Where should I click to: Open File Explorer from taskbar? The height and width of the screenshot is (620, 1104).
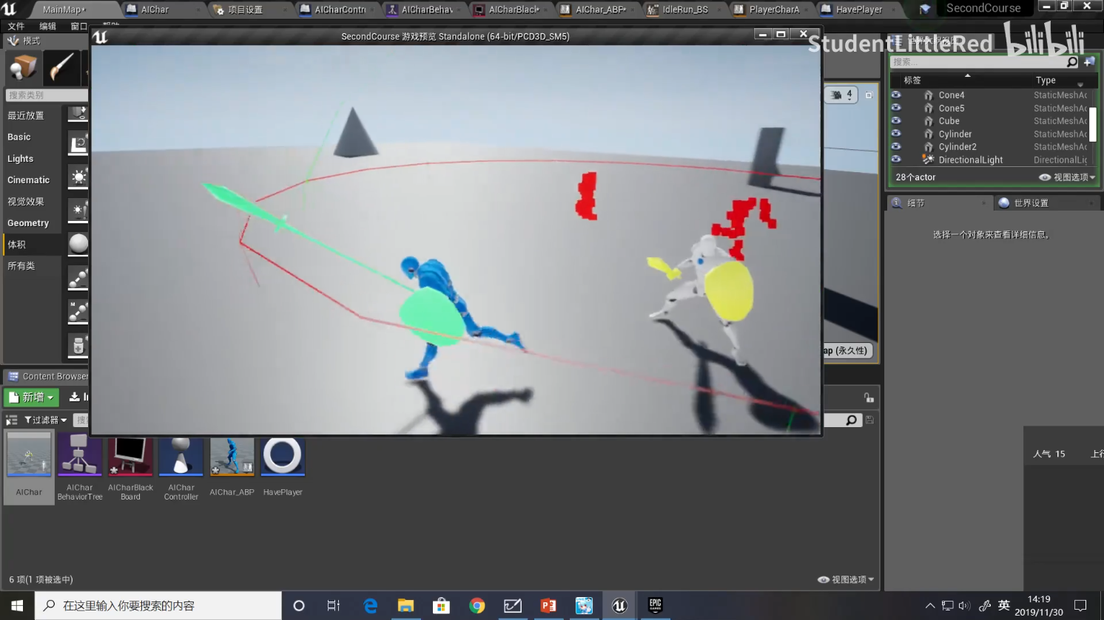click(405, 606)
